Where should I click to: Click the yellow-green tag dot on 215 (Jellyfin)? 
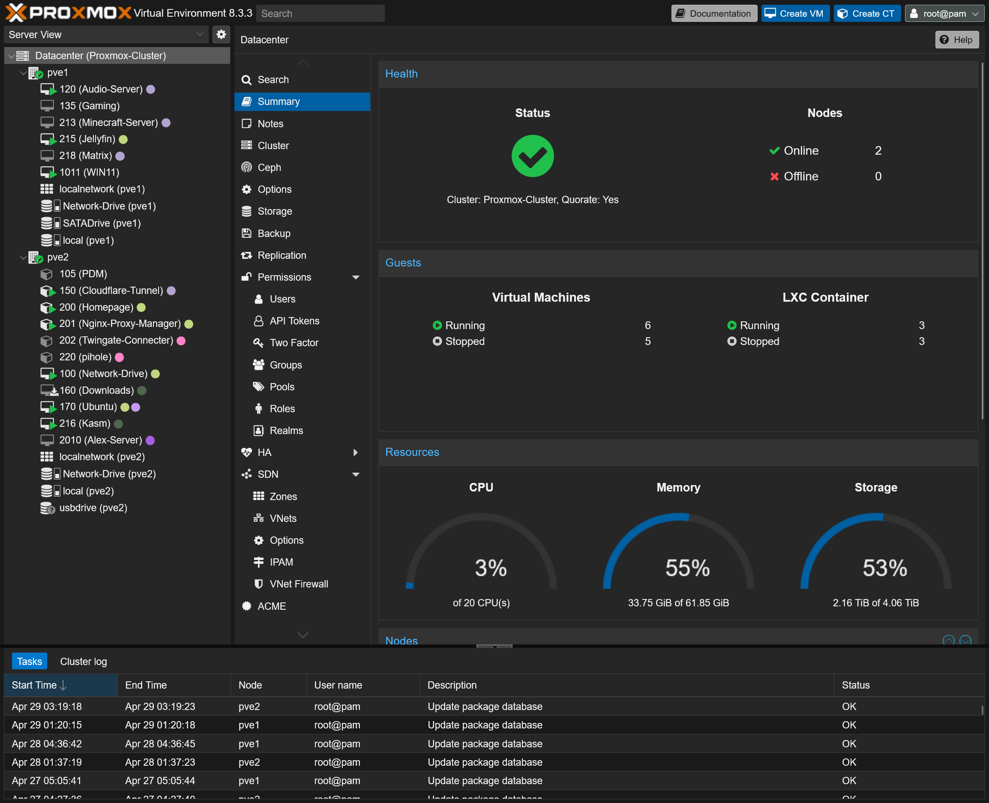pos(123,139)
